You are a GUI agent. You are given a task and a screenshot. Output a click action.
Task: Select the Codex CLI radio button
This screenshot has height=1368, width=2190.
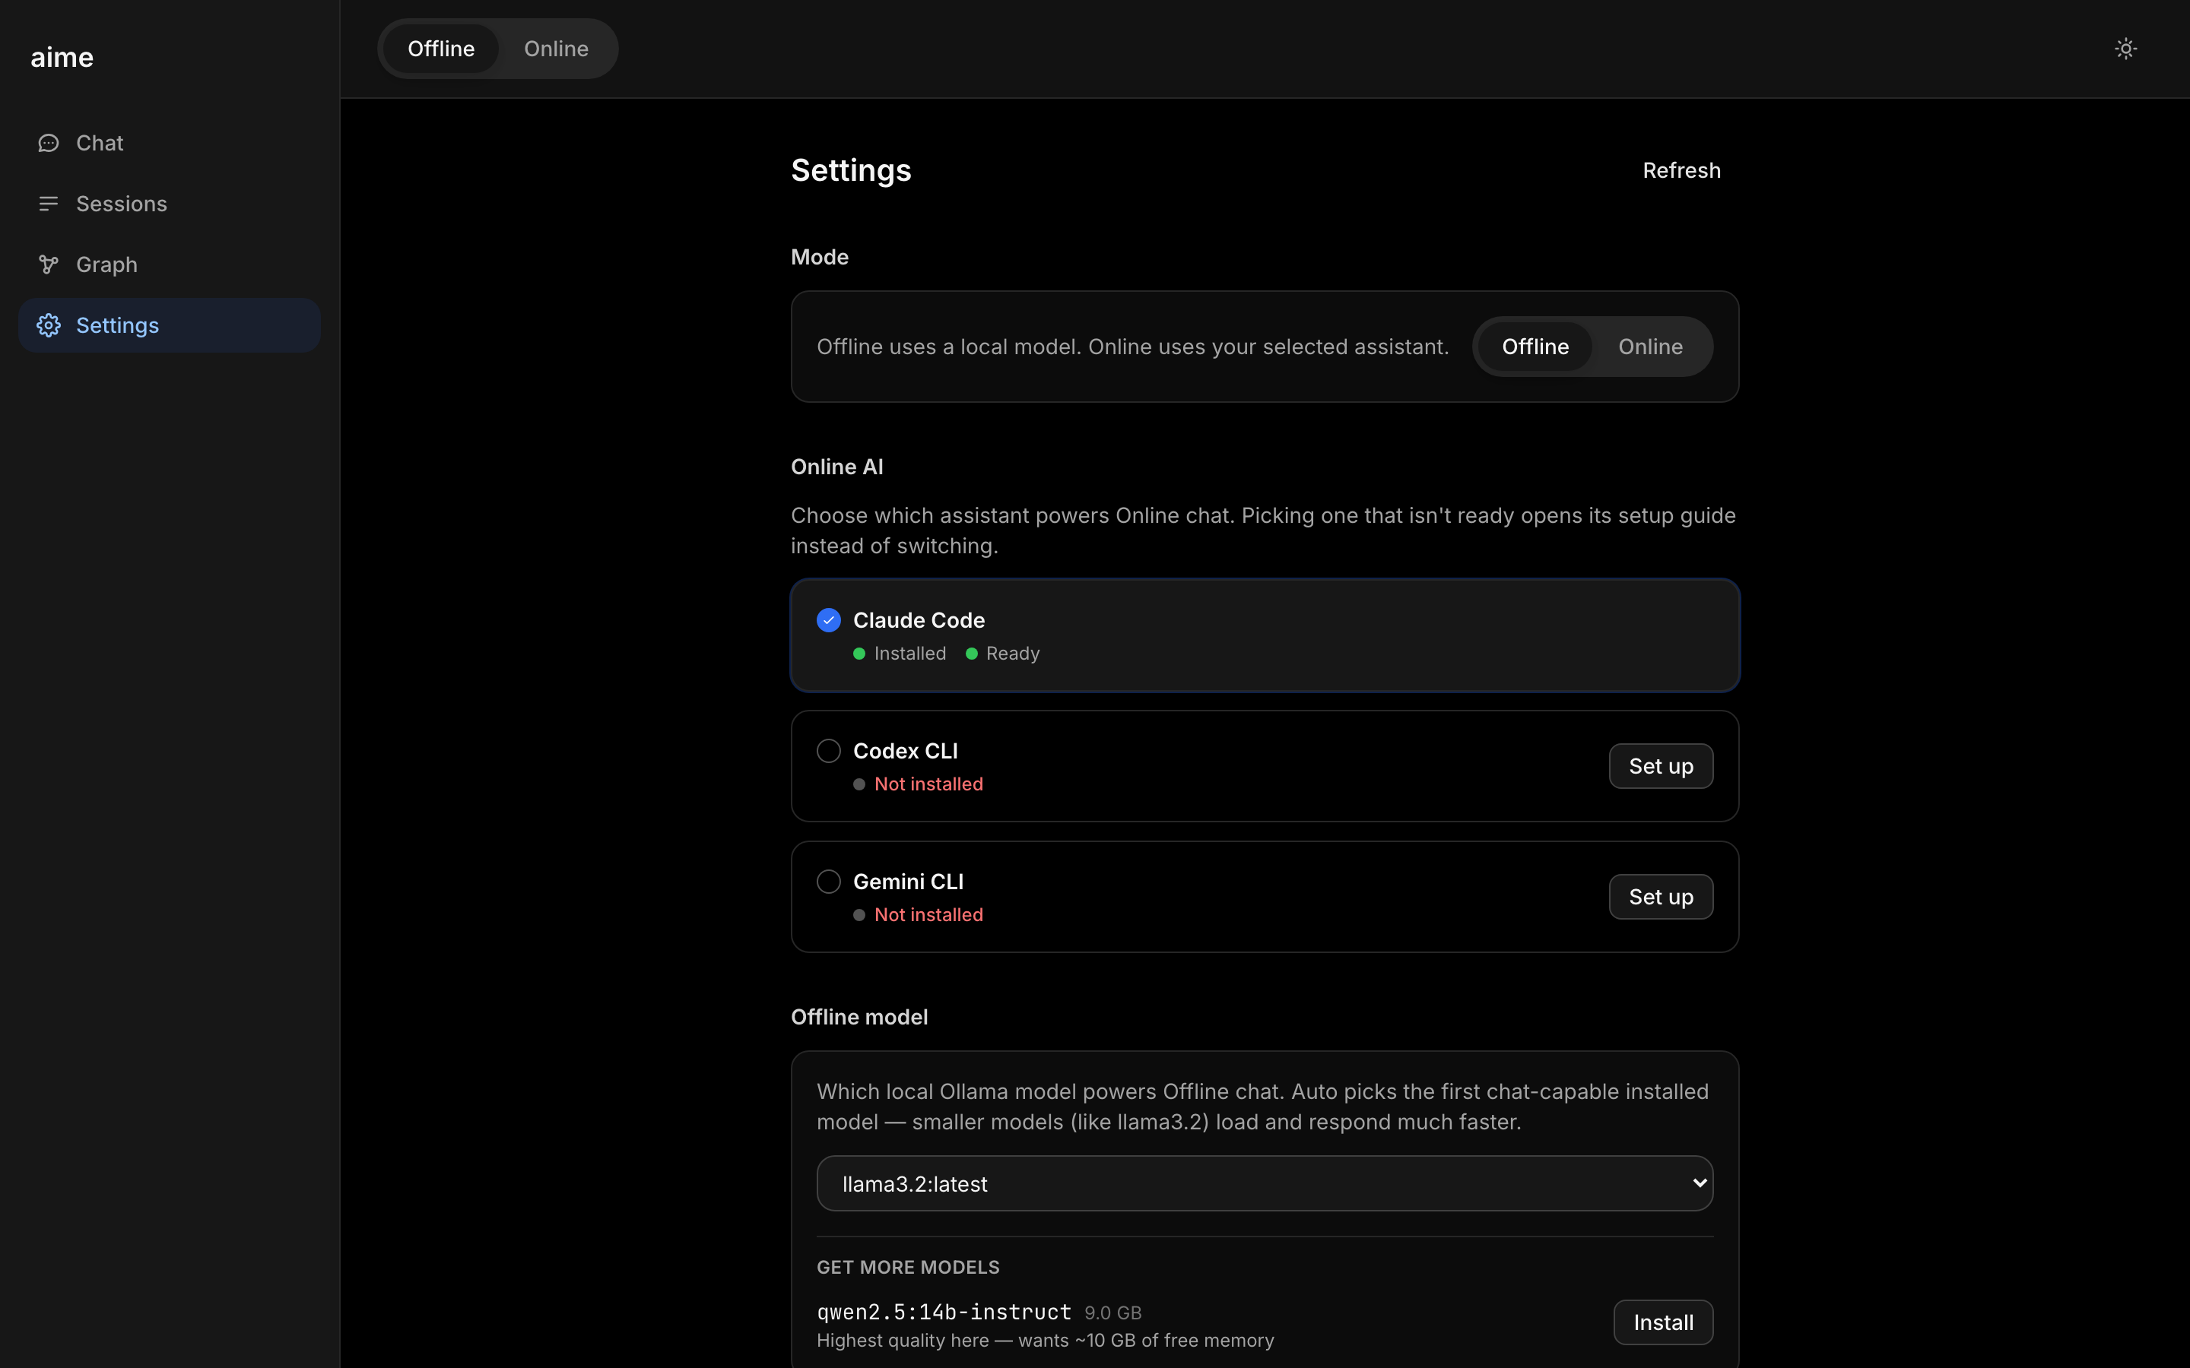[x=828, y=751]
